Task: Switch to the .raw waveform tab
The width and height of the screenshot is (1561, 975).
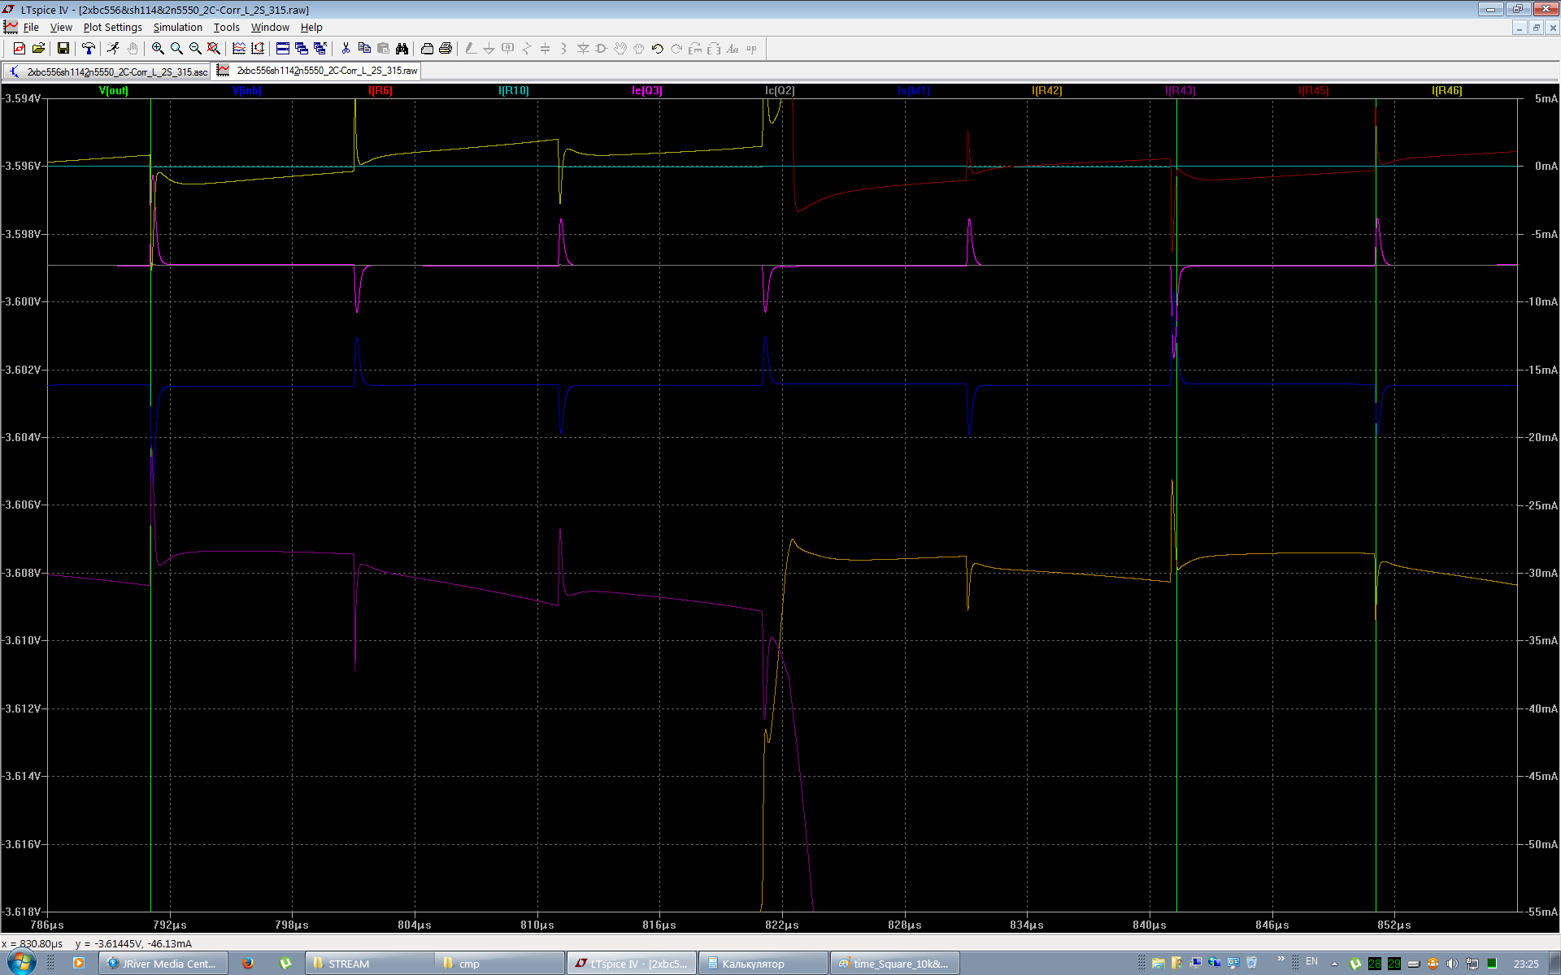Action: pyautogui.click(x=318, y=71)
